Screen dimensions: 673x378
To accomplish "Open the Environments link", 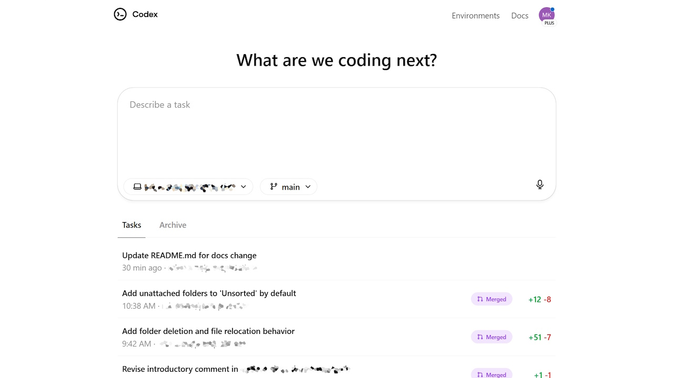I will [475, 16].
